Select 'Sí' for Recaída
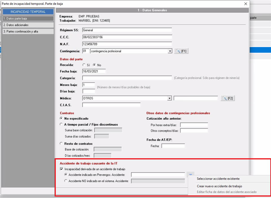Viewport: 271px width, 198px height. point(84,65)
